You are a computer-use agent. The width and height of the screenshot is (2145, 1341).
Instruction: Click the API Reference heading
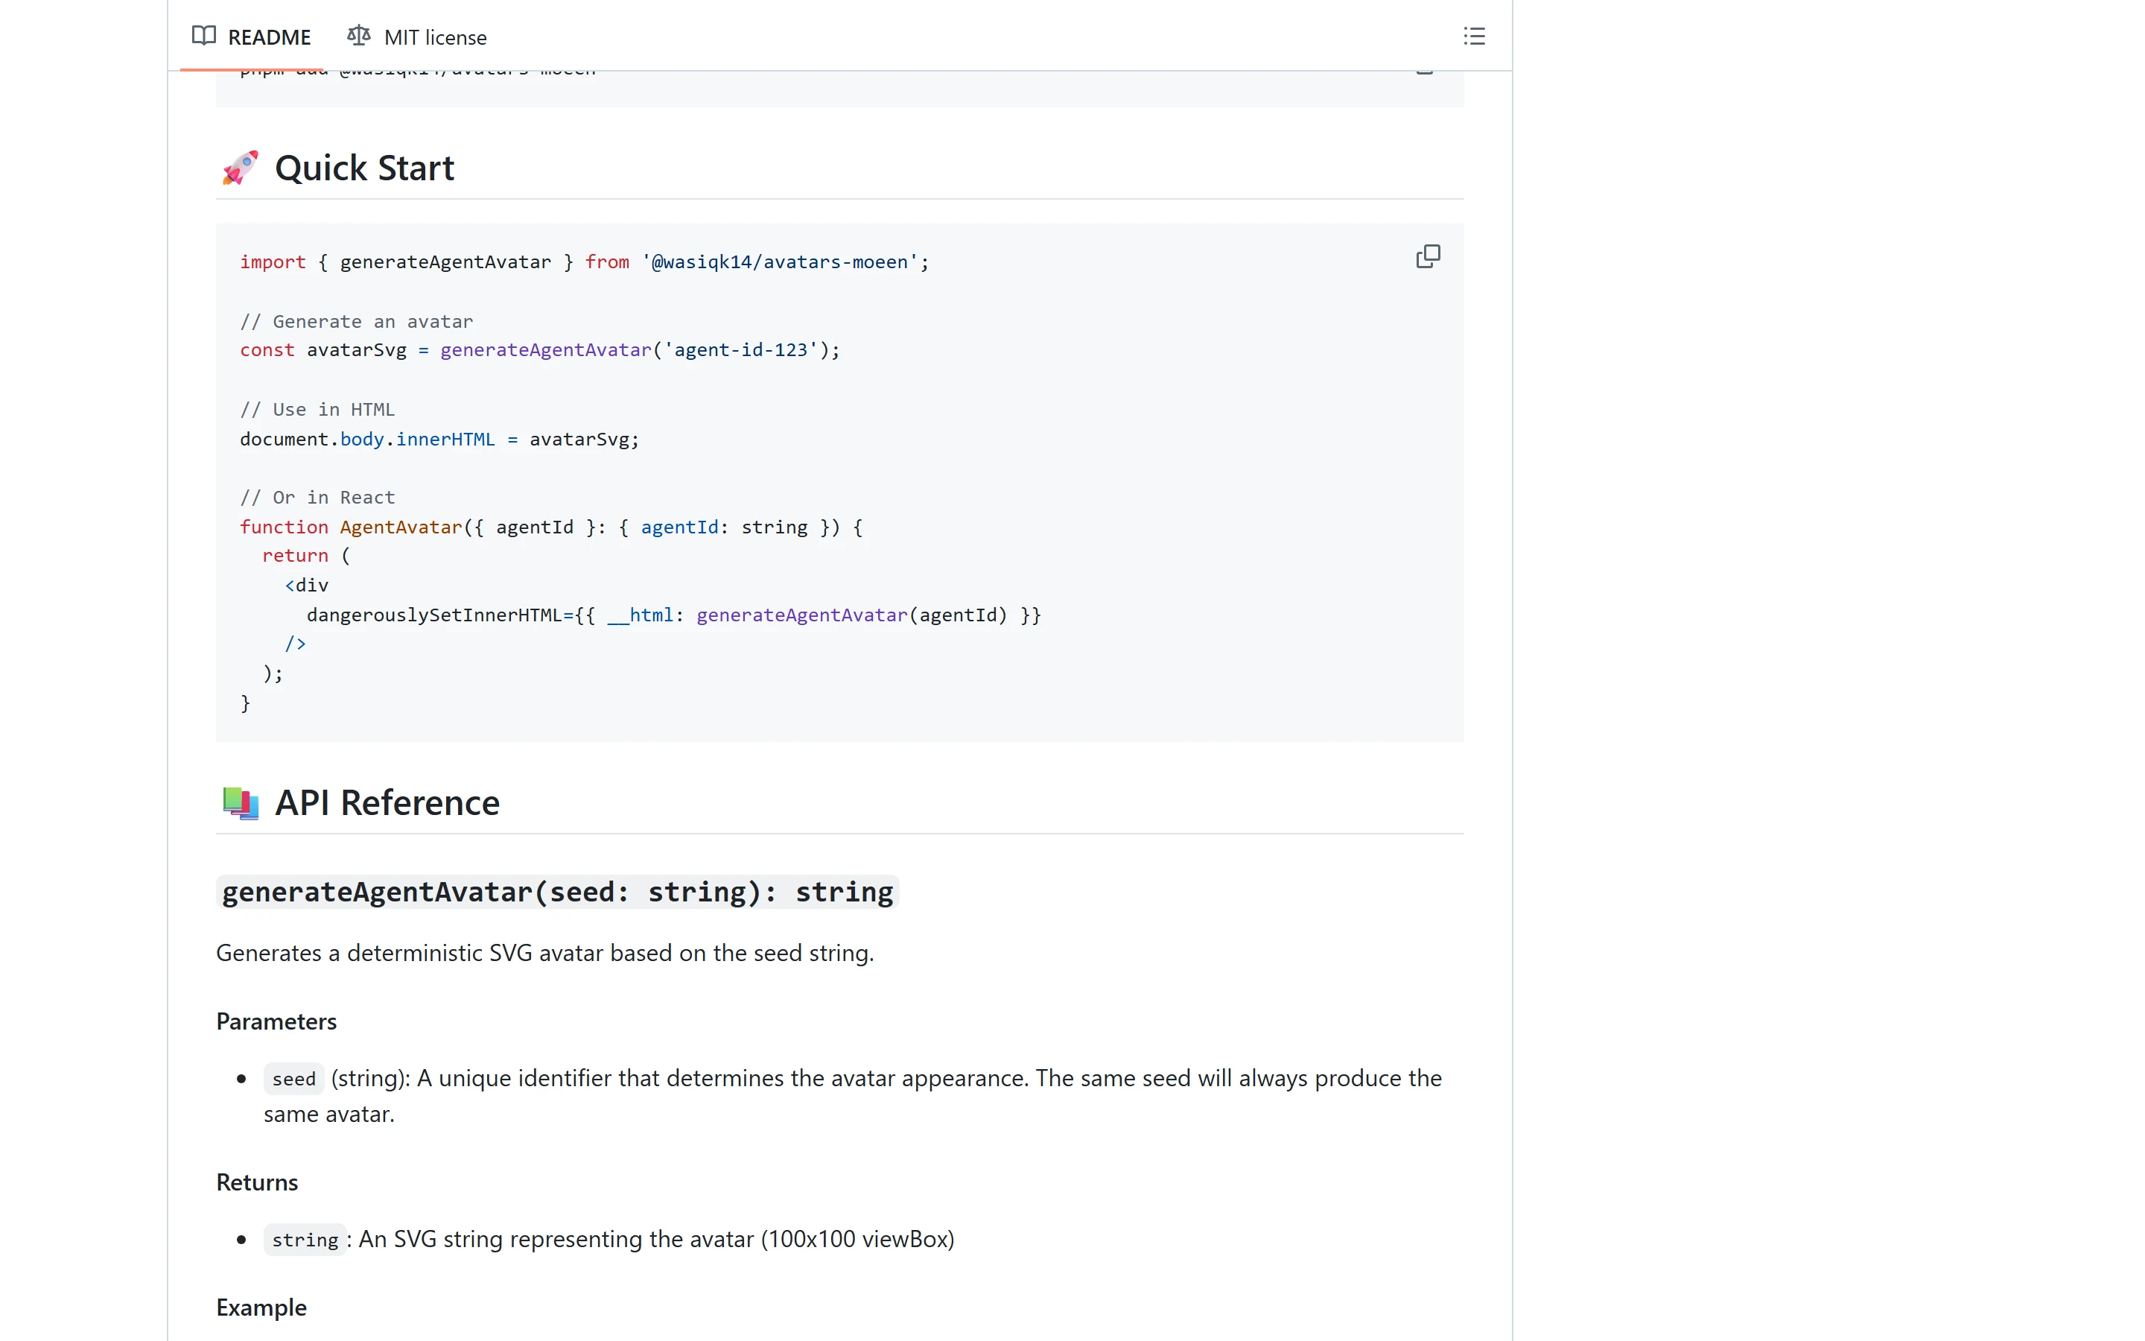pos(387,802)
